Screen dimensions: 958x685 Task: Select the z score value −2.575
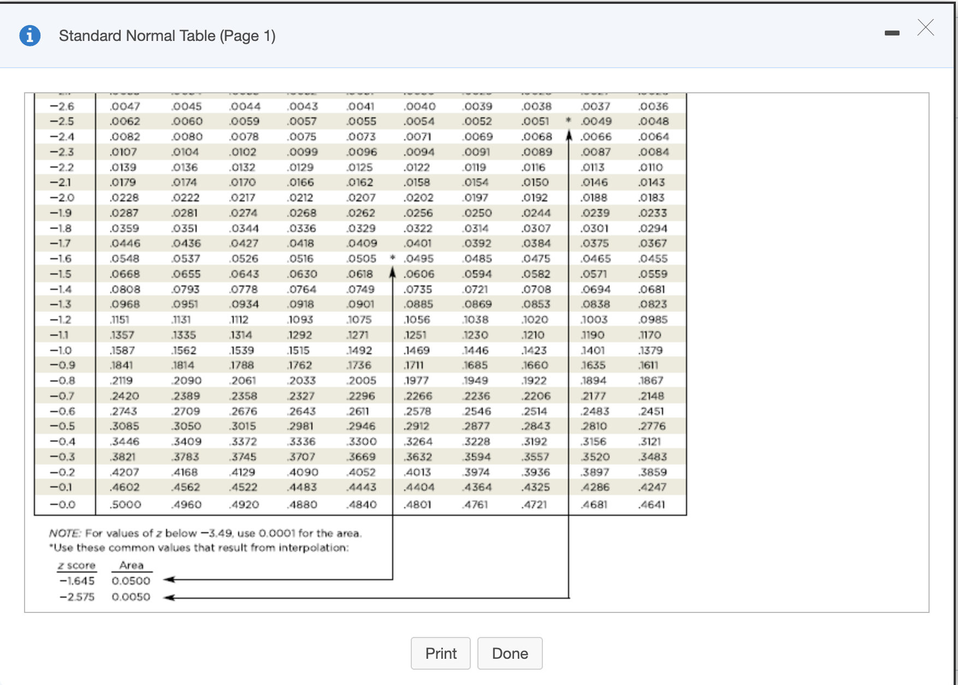click(77, 597)
